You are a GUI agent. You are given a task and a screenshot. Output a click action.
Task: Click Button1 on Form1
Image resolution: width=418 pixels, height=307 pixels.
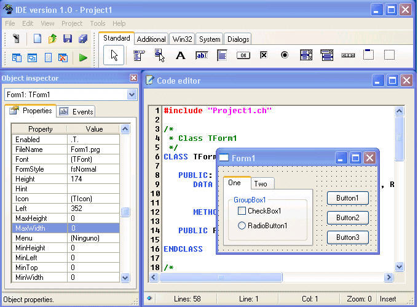(x=348, y=198)
